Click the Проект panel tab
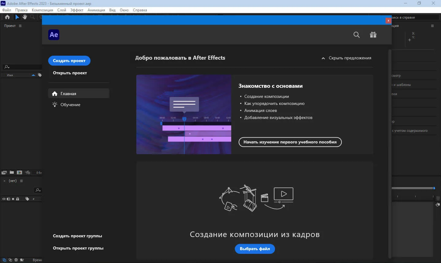Image resolution: width=441 pixels, height=263 pixels. pos(10,26)
